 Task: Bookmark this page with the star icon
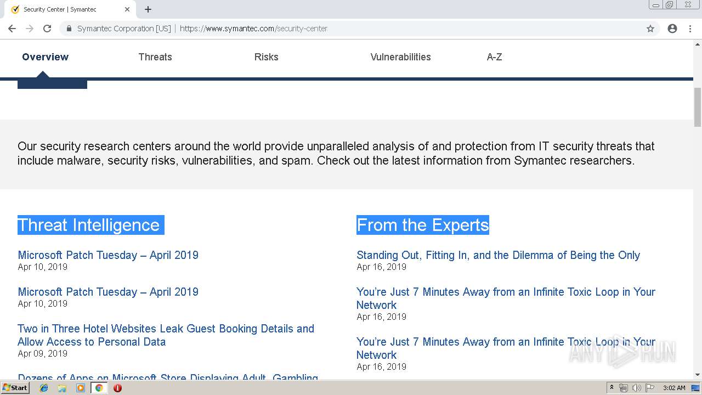pyautogui.click(x=650, y=29)
